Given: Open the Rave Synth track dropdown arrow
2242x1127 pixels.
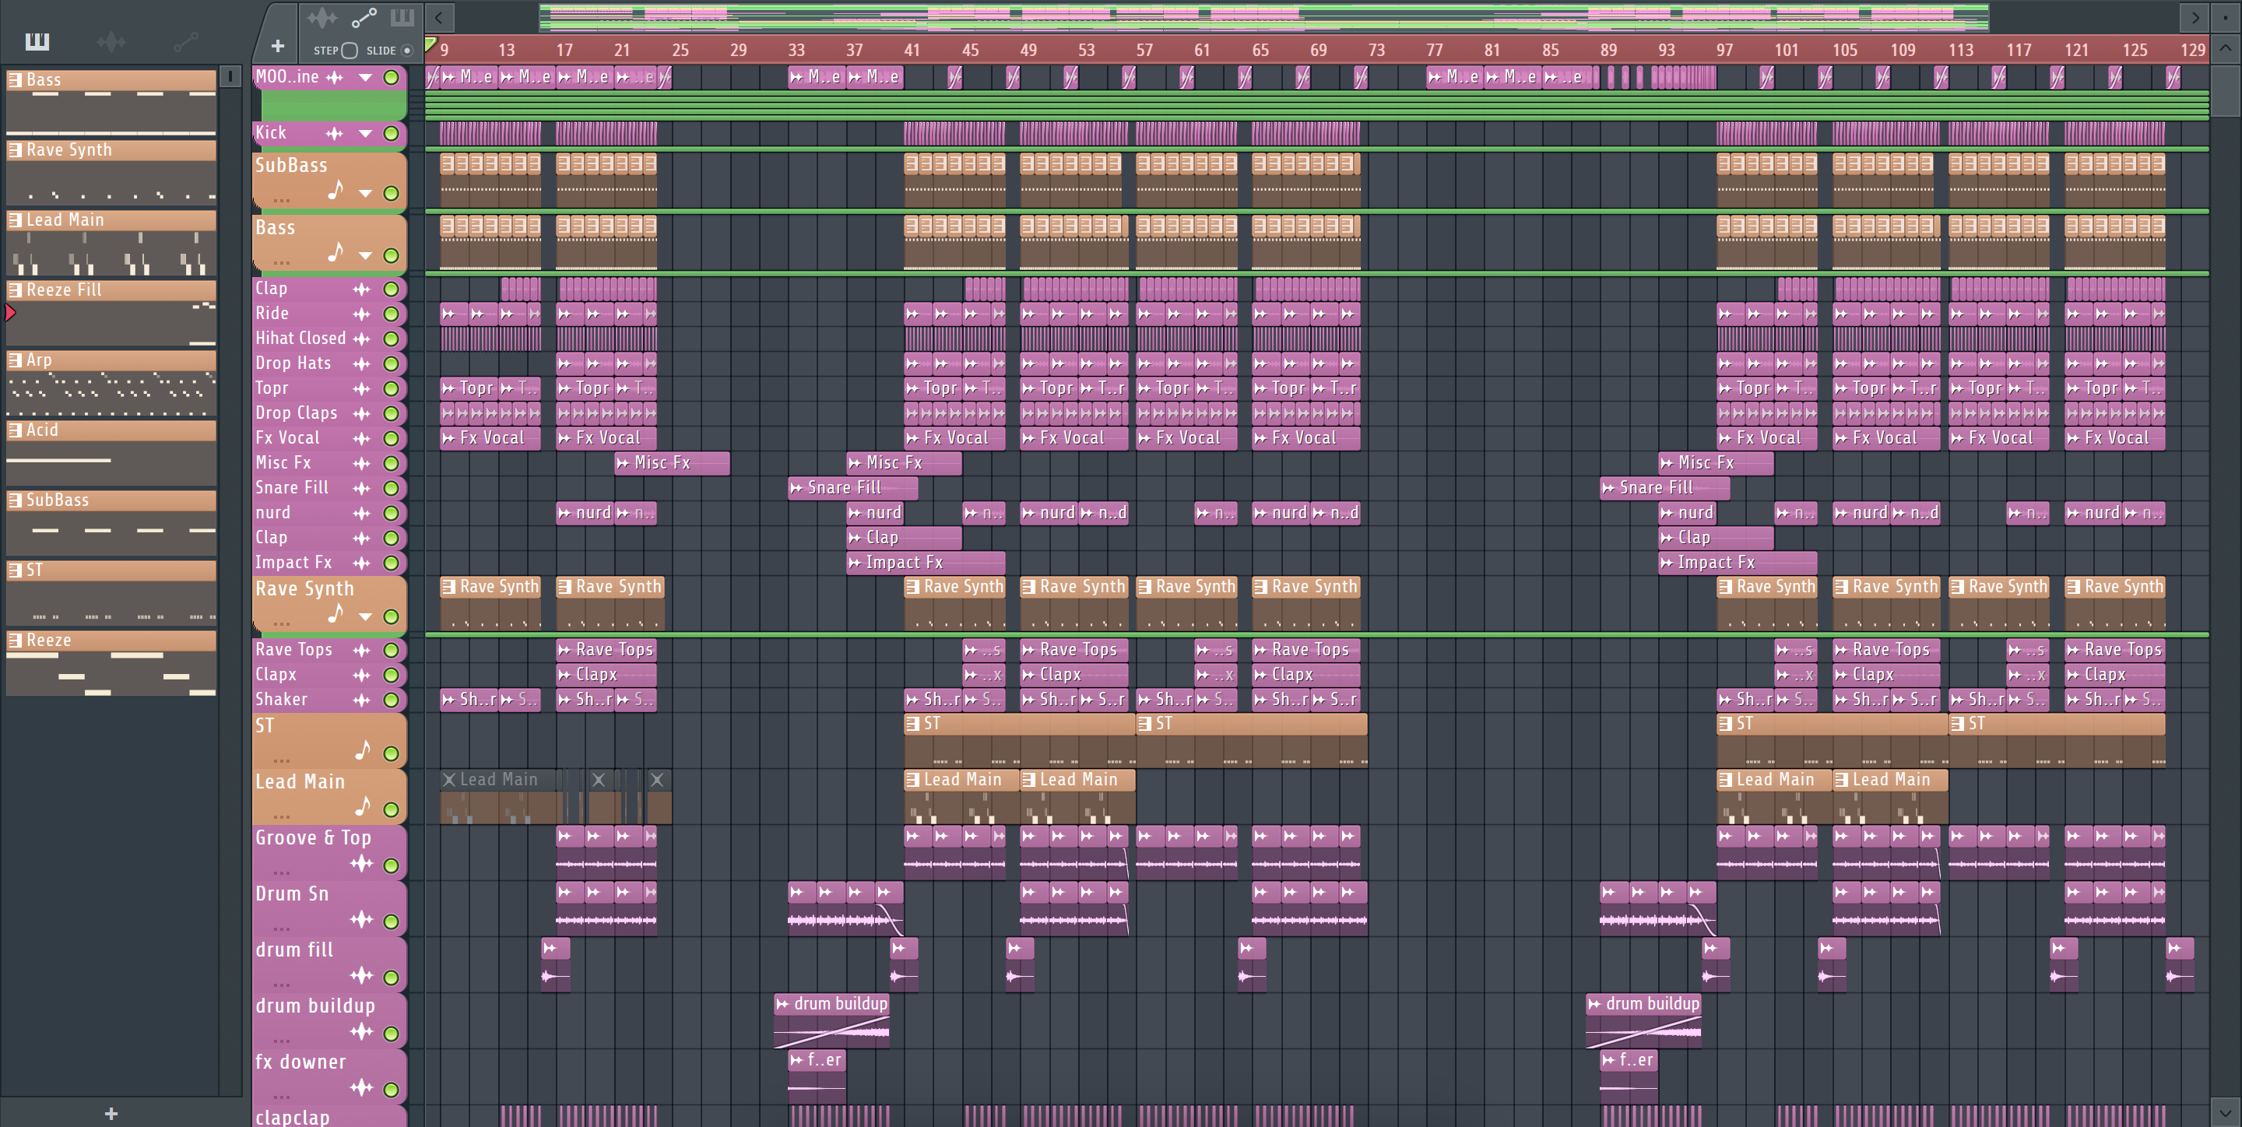Looking at the screenshot, I should [366, 617].
